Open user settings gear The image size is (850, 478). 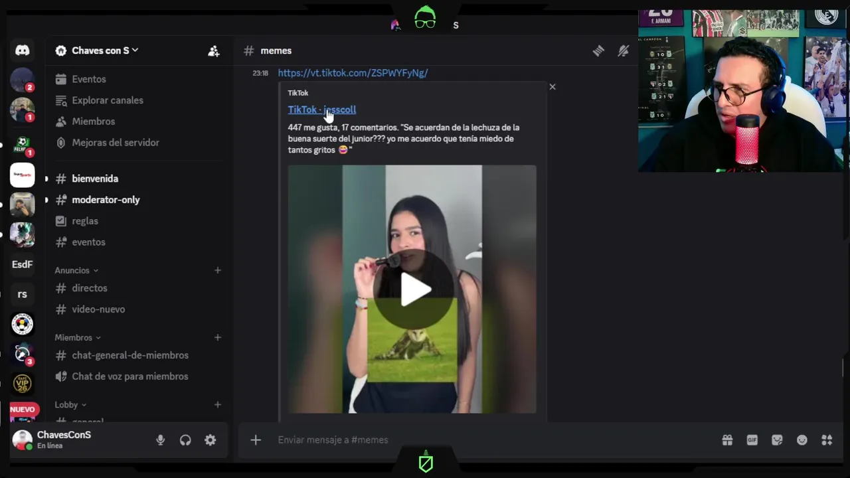point(210,439)
